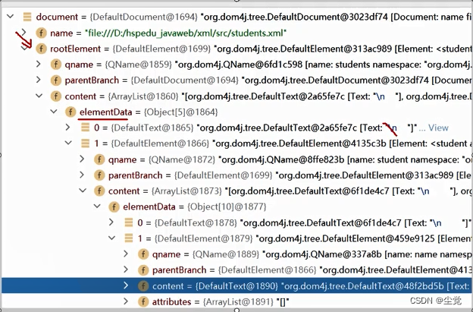Expand parentBranch DefaultElement@1699 field
Viewport: 473px width, 312px height.
82,175
